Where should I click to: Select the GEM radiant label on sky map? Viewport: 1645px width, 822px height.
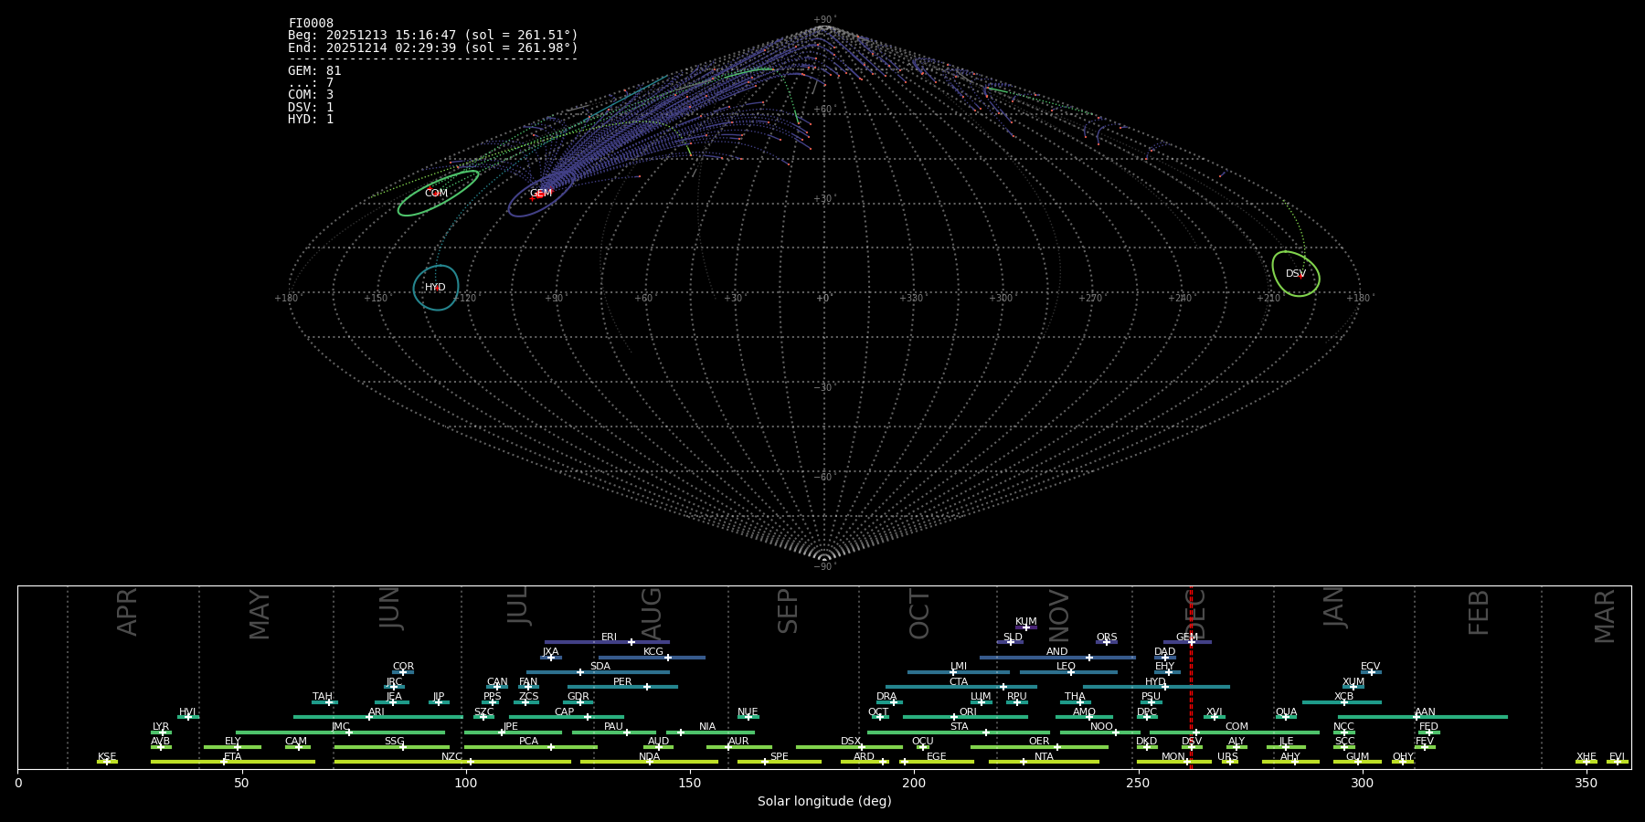click(541, 194)
